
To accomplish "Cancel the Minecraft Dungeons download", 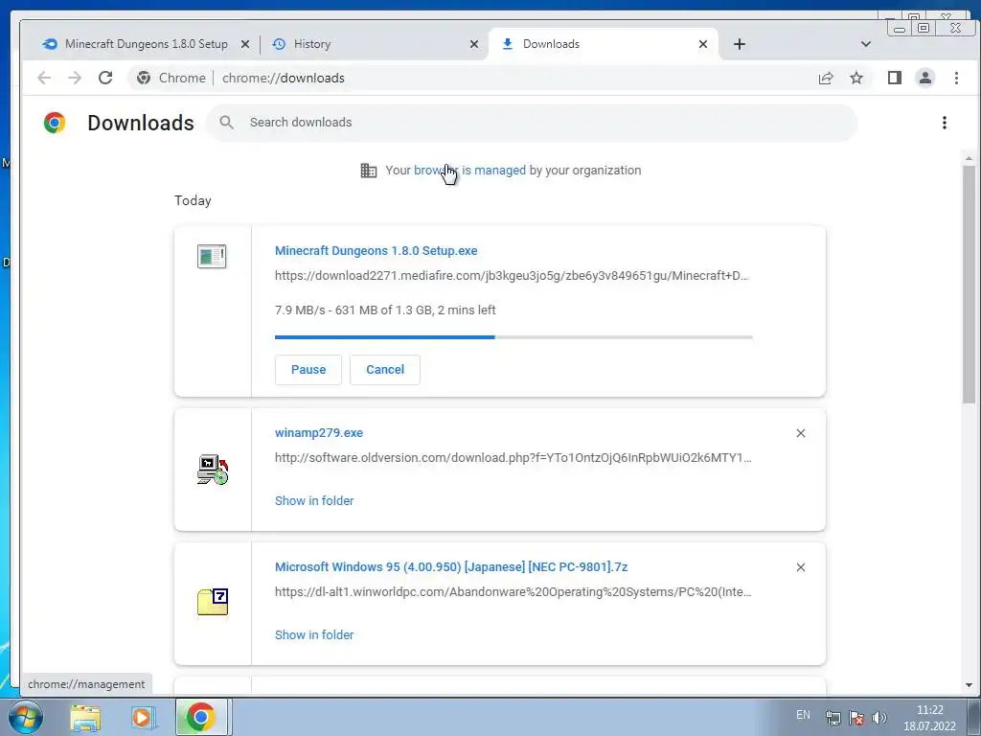I will pos(385,370).
